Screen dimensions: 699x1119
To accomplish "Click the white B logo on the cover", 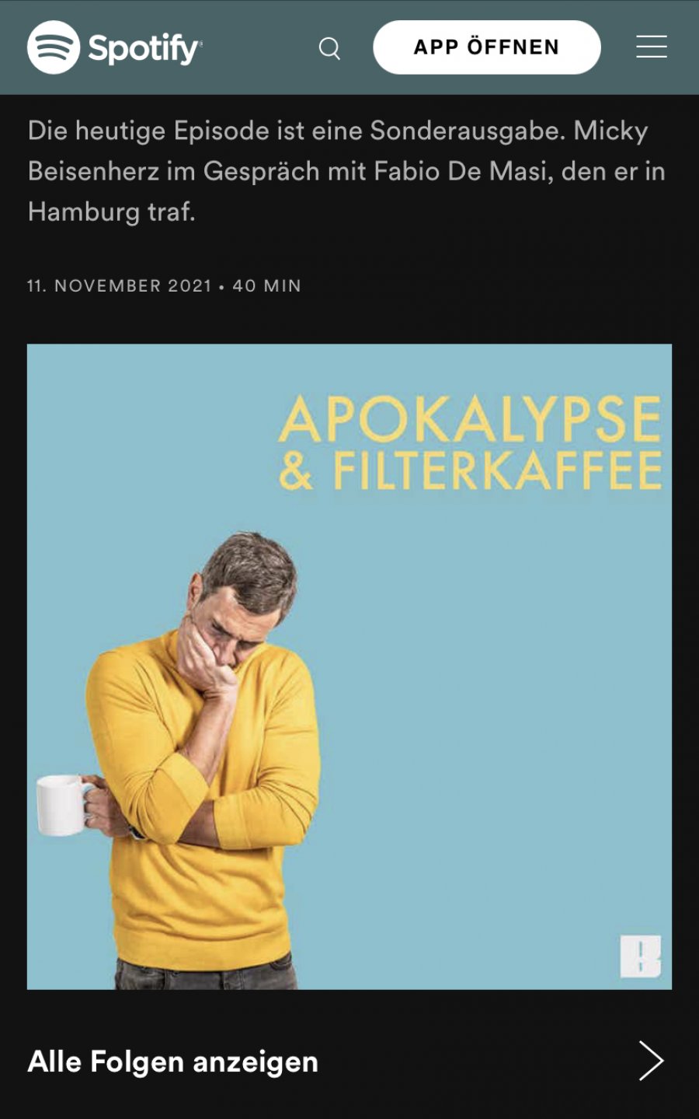I will (x=641, y=956).
